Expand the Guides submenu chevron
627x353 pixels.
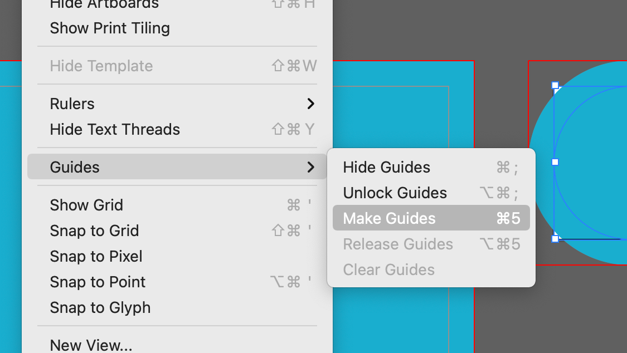[x=310, y=167]
